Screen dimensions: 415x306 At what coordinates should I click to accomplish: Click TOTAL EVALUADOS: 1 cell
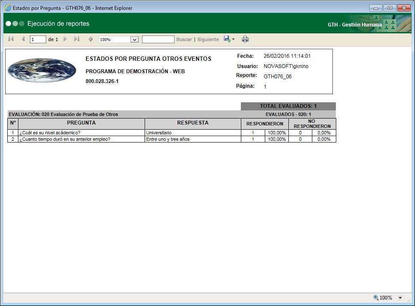point(288,106)
